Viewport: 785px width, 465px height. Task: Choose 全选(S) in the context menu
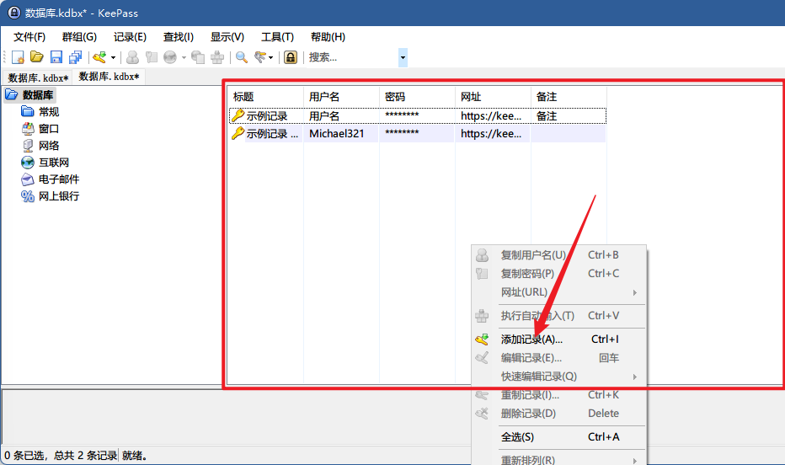(x=559, y=437)
